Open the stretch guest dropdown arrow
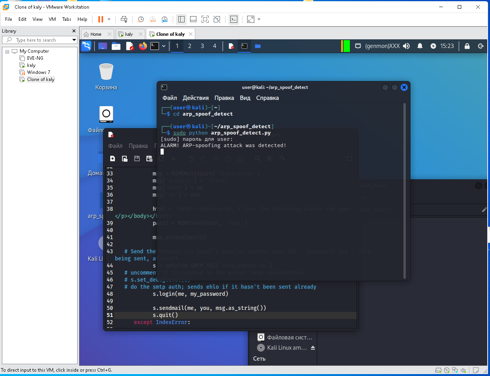The width and height of the screenshot is (490, 376). (259, 19)
